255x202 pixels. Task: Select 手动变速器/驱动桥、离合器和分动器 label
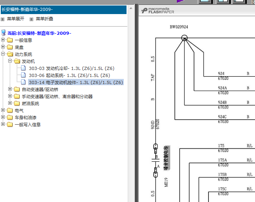57,97
